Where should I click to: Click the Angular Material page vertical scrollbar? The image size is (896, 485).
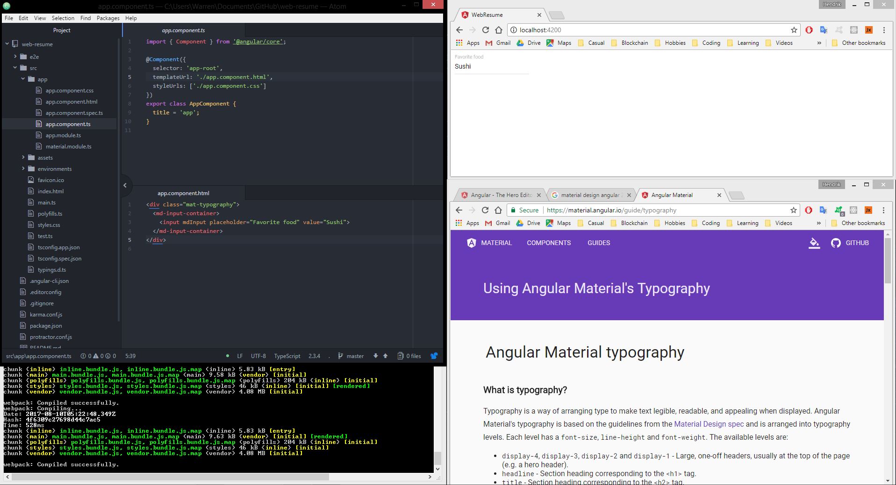[x=888, y=260]
